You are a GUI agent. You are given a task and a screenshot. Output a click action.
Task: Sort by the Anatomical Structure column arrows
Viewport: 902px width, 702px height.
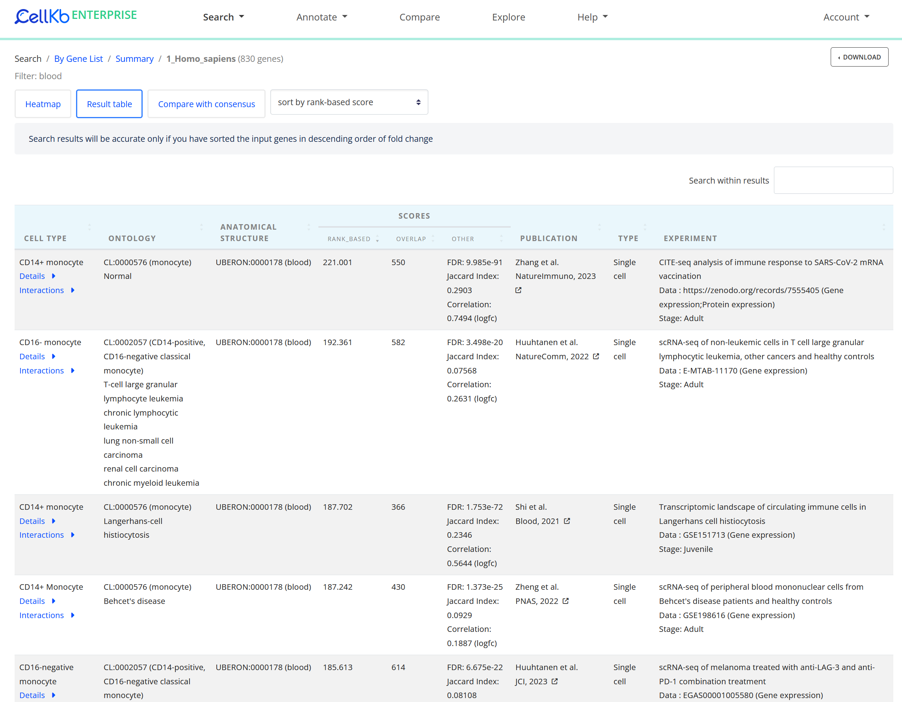point(309,227)
